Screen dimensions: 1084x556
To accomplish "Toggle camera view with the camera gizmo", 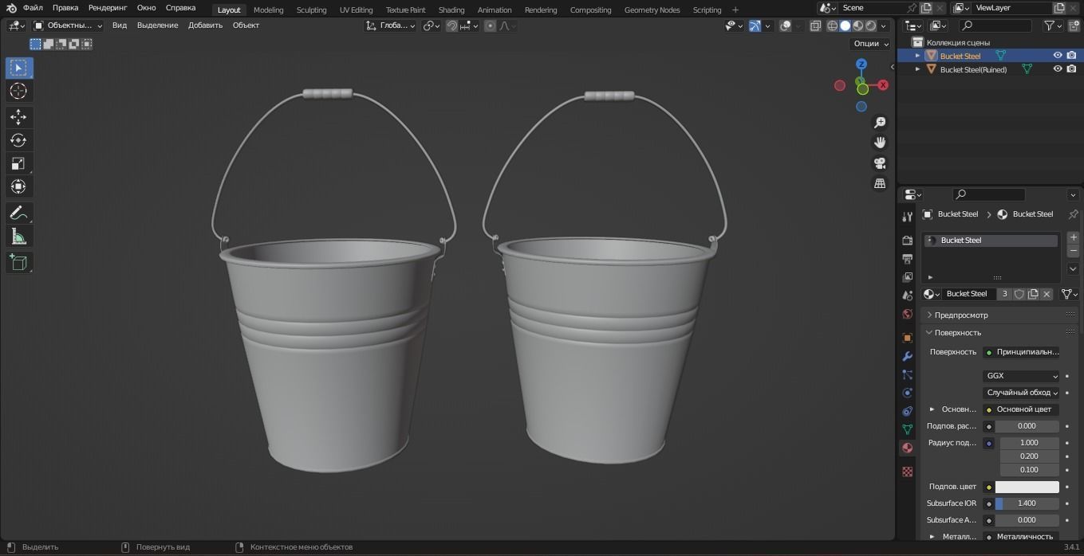I will tap(880, 163).
